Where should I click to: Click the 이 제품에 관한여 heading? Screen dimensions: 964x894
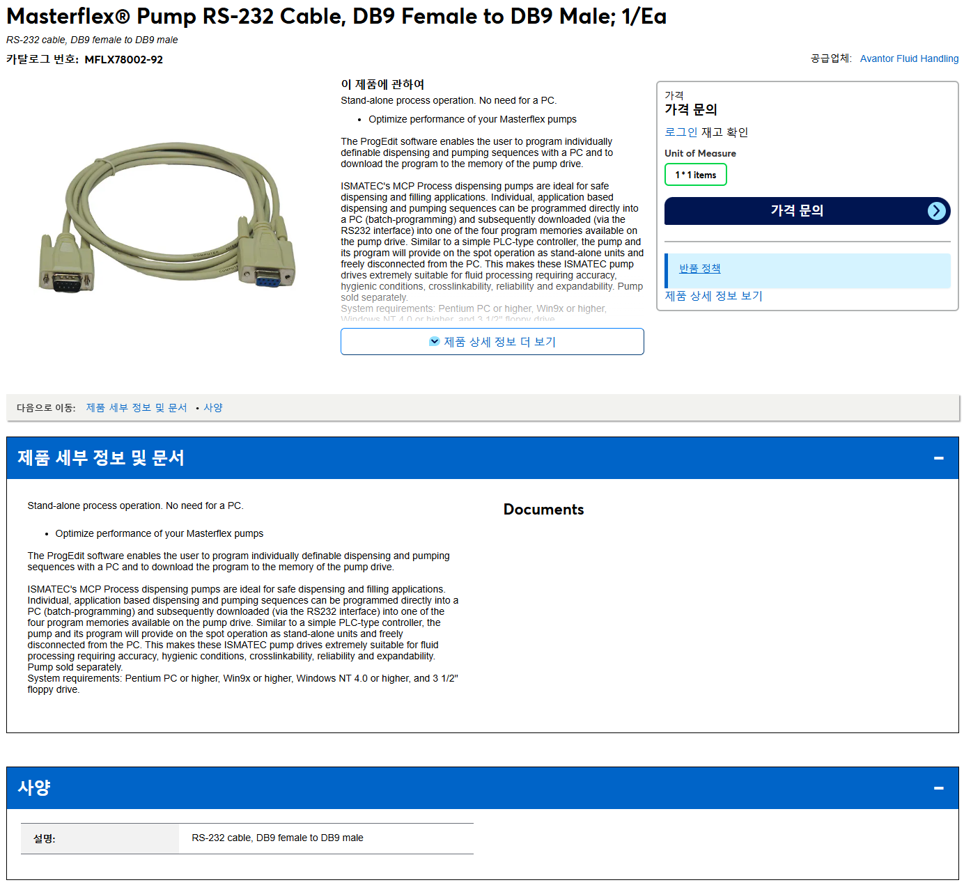point(382,84)
